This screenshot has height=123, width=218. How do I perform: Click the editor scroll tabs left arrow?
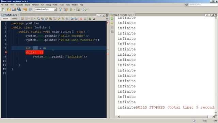pos(98,15)
